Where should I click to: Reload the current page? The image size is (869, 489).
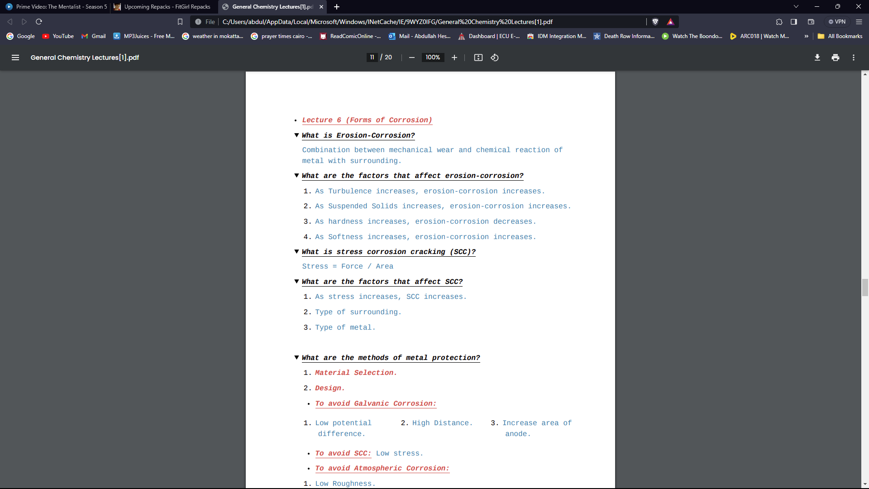(39, 21)
